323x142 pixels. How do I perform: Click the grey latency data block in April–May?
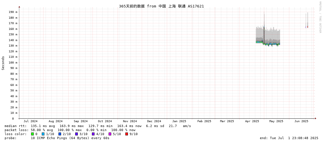(268, 36)
